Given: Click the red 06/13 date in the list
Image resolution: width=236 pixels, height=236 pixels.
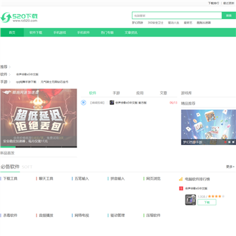Looking at the screenshot, I should (173, 102).
